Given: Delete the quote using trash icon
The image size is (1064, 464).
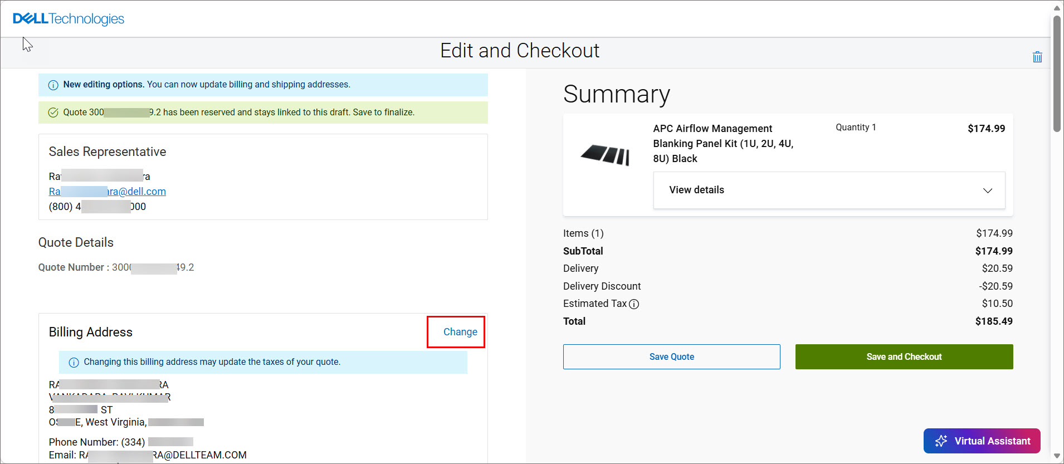Looking at the screenshot, I should tap(1037, 57).
